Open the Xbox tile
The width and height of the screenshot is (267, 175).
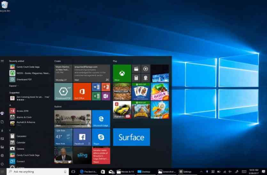(x=122, y=73)
